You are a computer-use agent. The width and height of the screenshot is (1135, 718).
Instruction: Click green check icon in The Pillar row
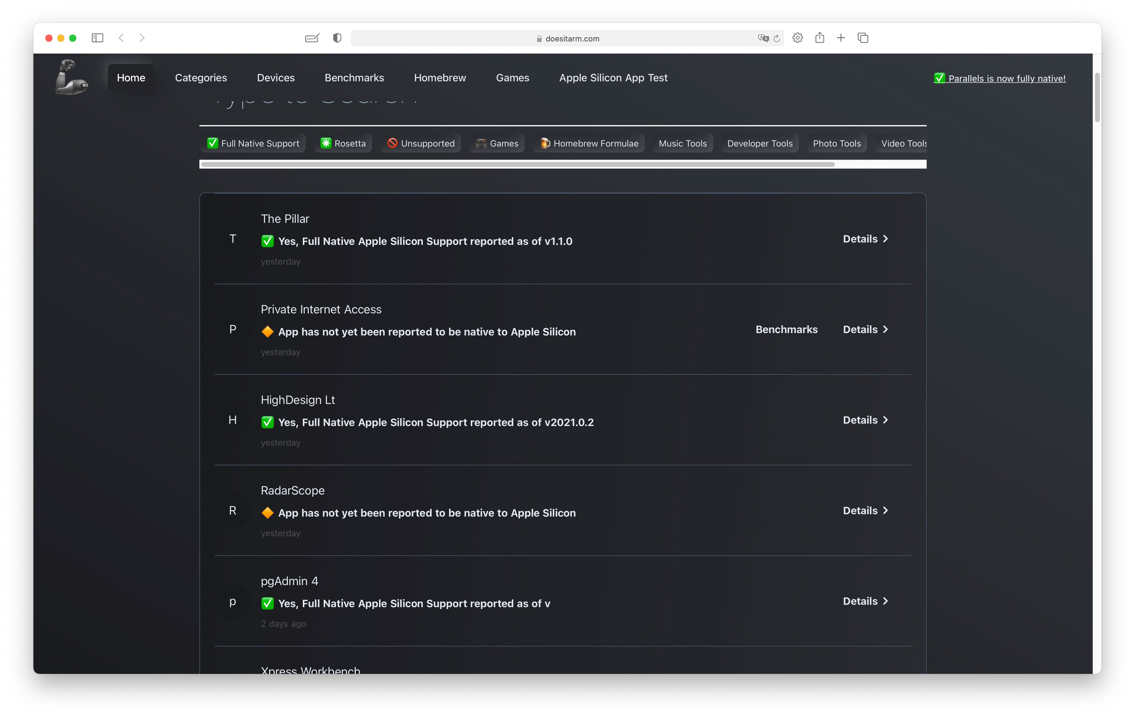267,241
